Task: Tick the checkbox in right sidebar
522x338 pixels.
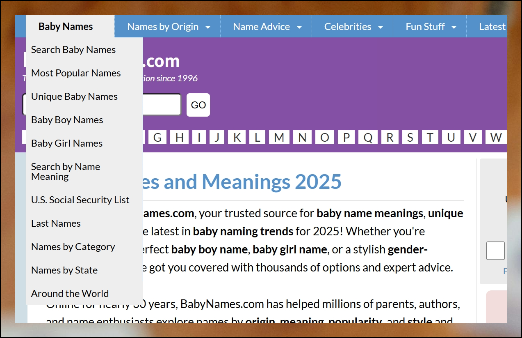Action: [x=495, y=251]
